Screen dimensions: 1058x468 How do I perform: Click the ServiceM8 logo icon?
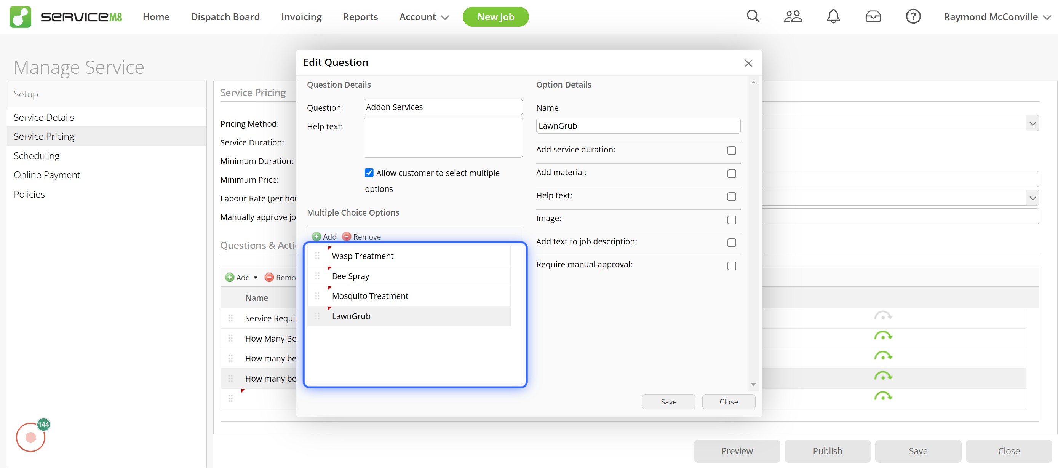click(x=20, y=17)
